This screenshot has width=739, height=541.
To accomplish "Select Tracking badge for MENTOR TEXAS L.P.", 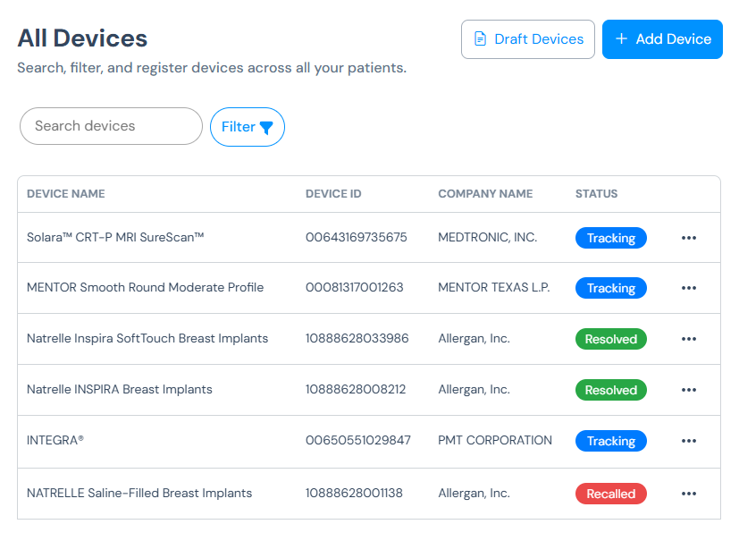I will click(611, 288).
